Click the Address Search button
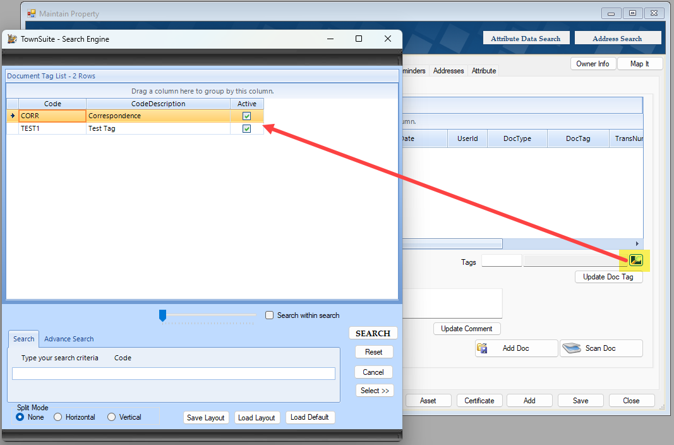Screen dimensions: 674x445 click(x=618, y=37)
